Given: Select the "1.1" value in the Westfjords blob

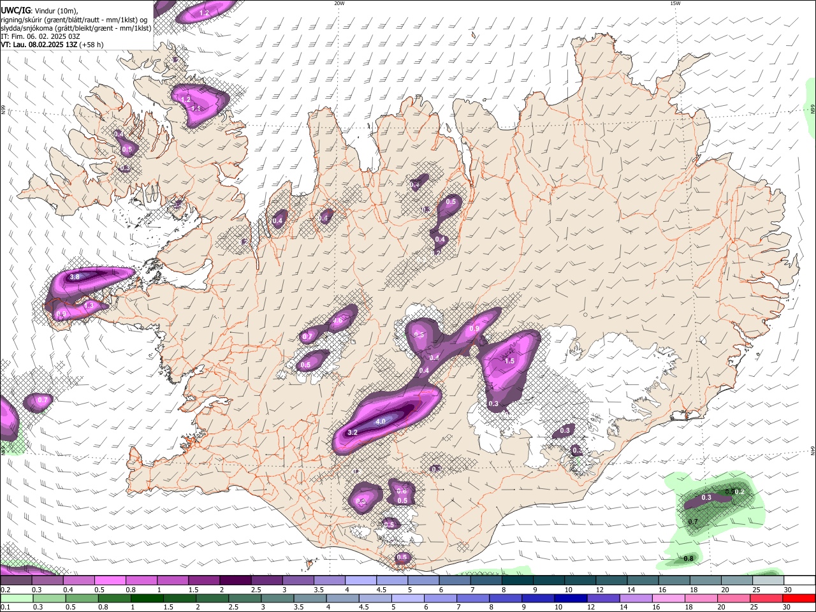Looking at the screenshot, I should (196, 108).
